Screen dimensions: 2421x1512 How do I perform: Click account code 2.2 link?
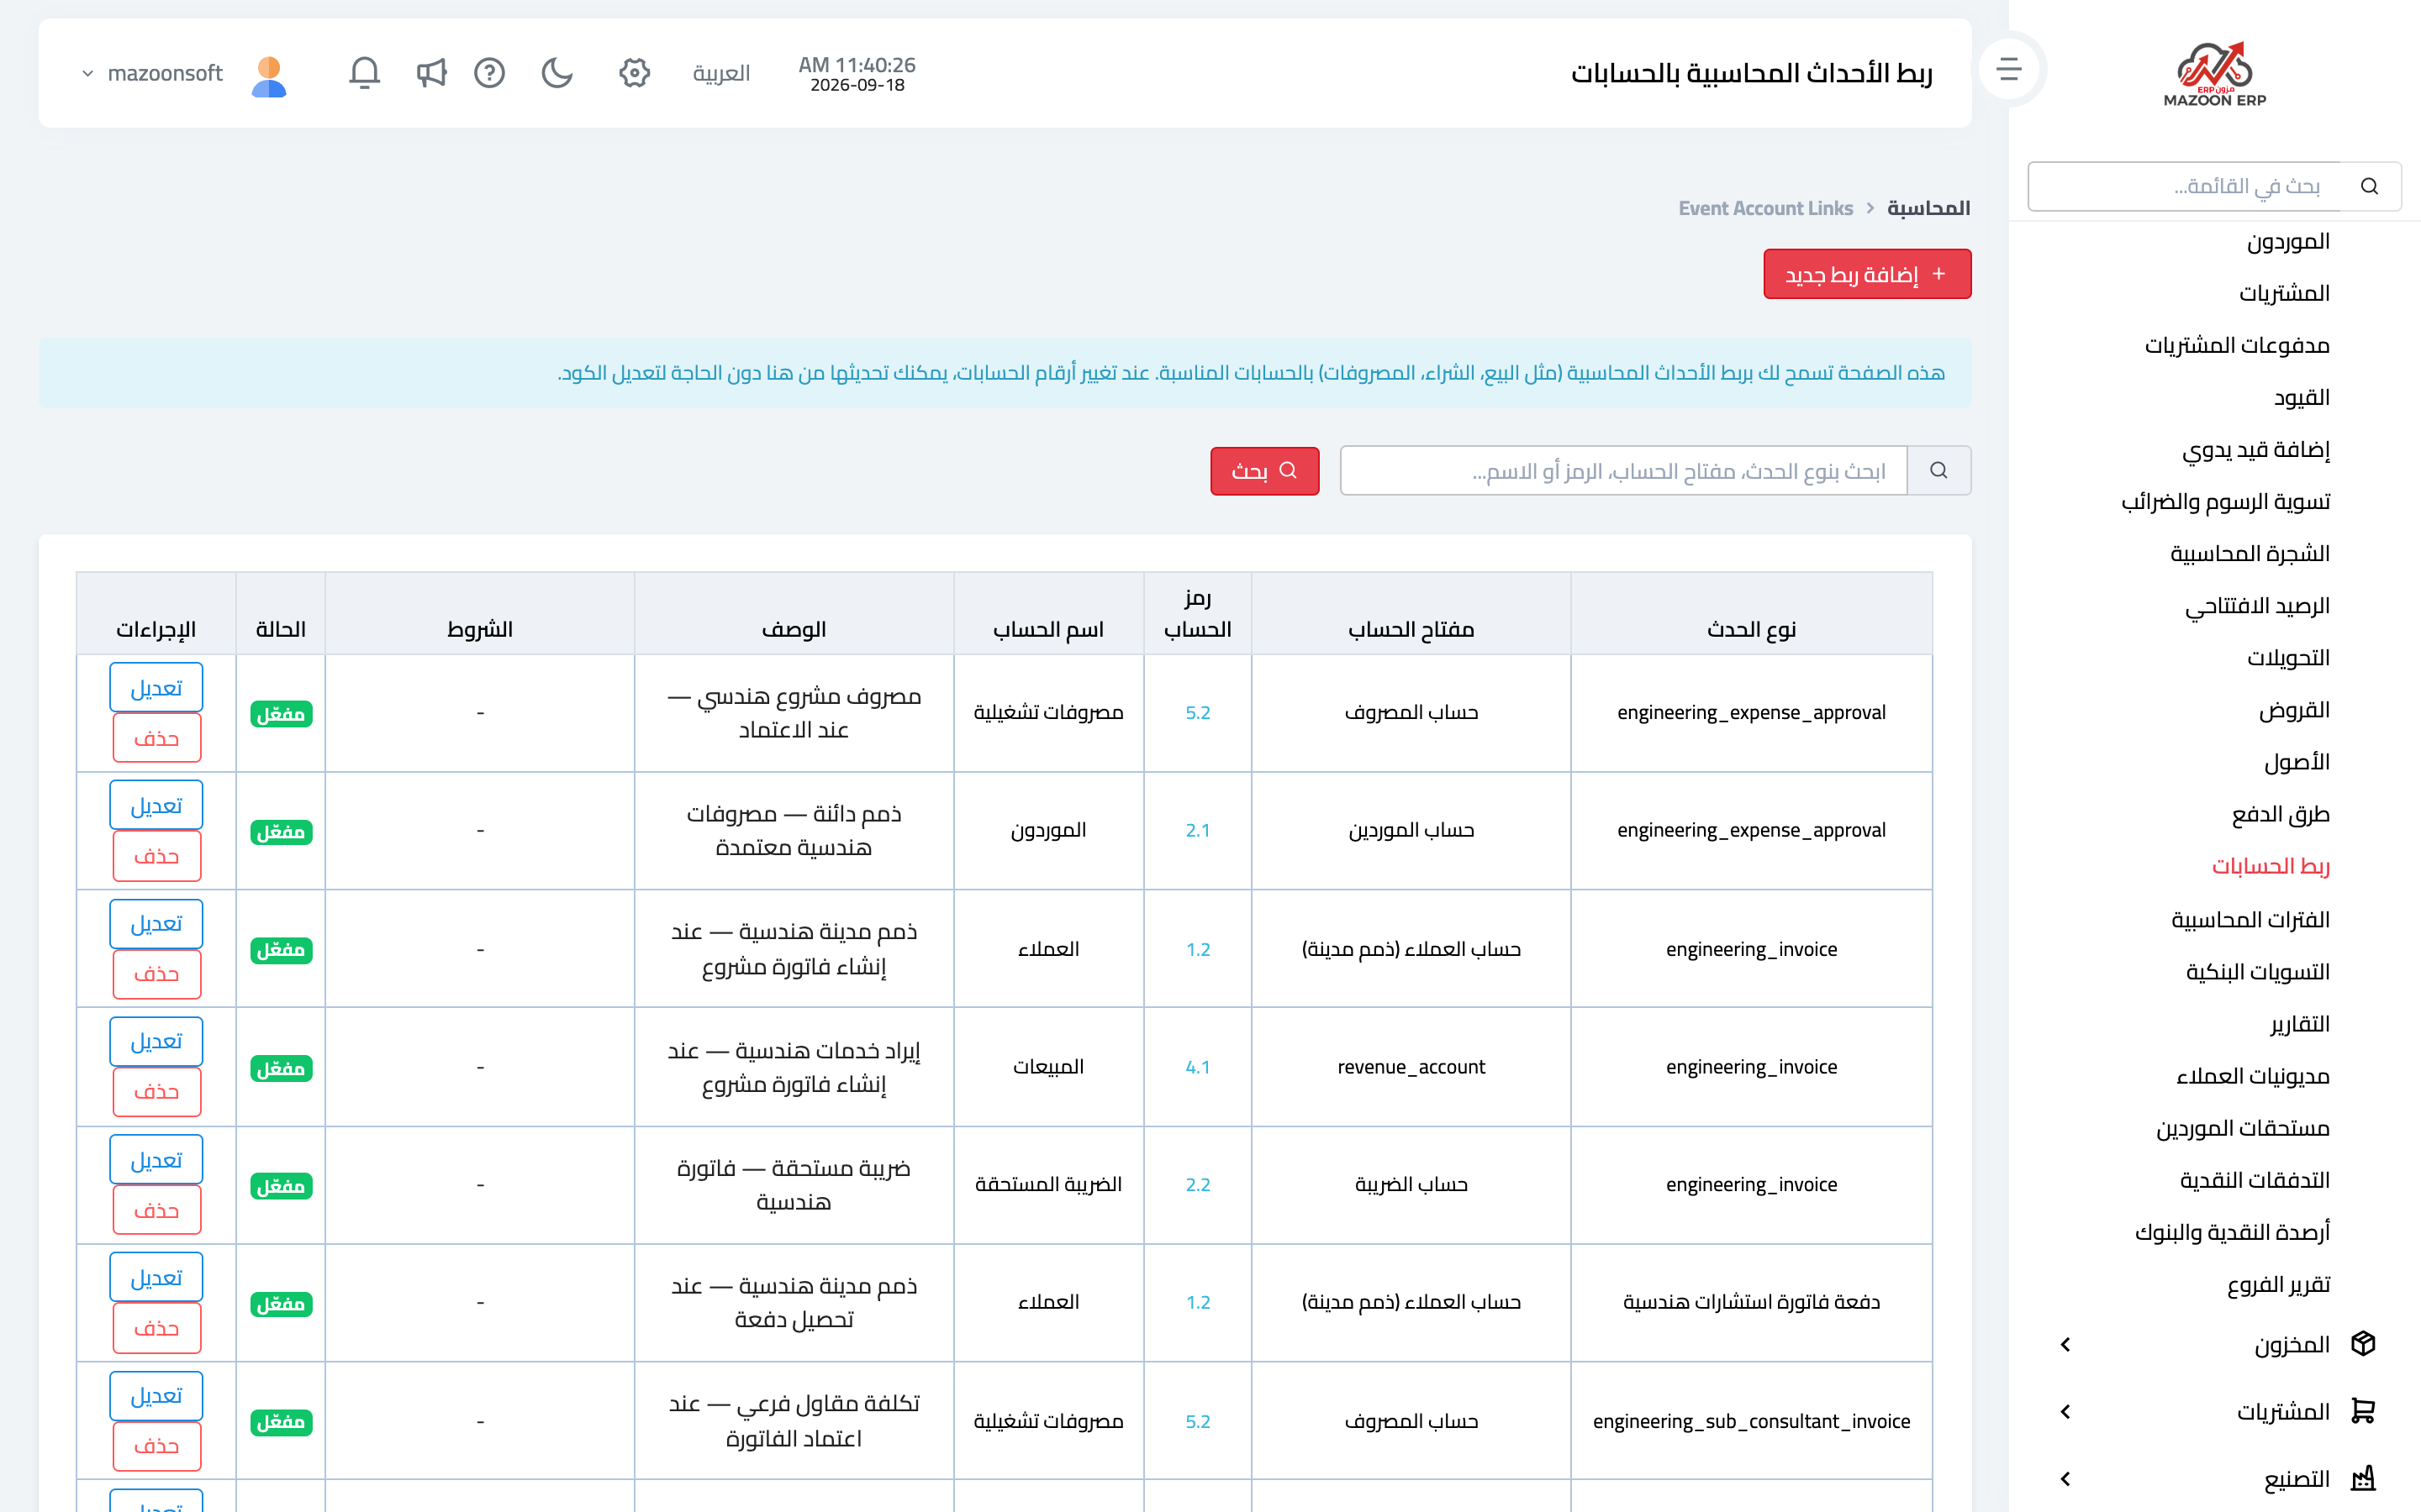[1198, 1184]
